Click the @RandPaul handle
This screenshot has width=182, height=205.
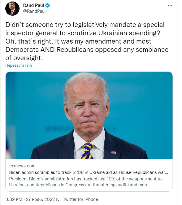34,11
